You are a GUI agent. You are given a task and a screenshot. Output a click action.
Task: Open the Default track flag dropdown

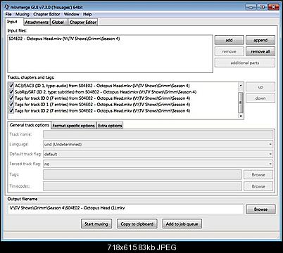tap(158, 154)
